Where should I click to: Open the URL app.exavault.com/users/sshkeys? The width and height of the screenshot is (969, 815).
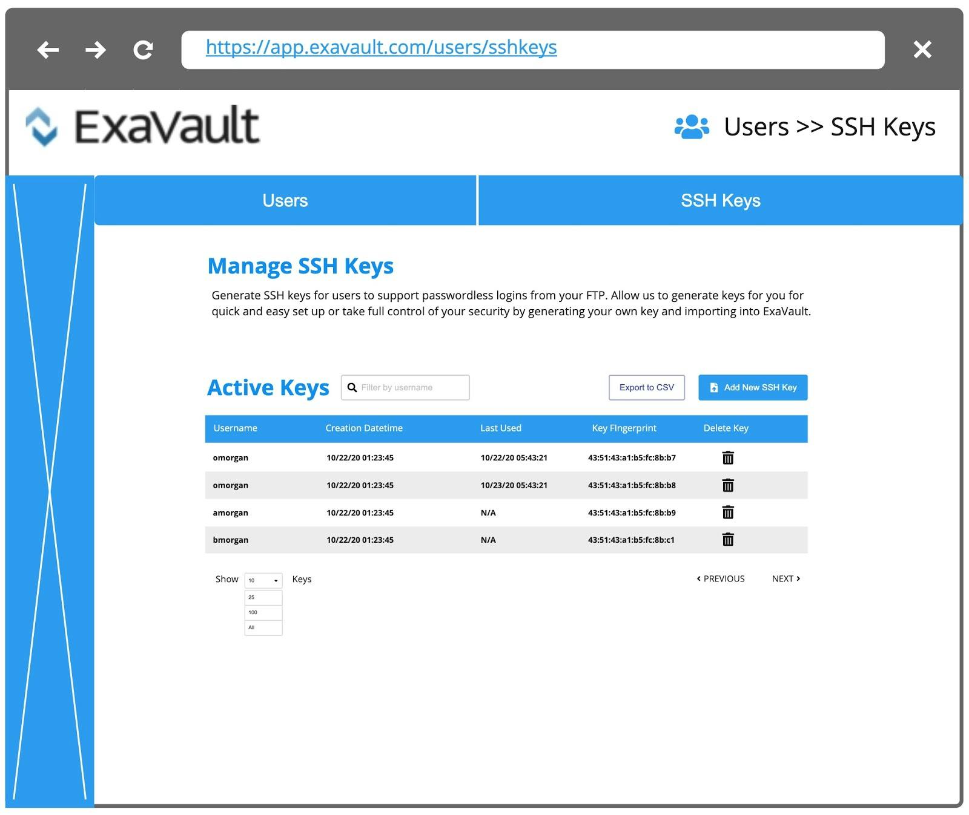point(381,47)
